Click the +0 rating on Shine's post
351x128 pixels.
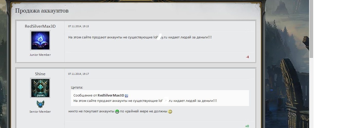coord(247,126)
